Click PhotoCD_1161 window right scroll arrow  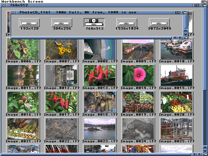tap(180, 38)
